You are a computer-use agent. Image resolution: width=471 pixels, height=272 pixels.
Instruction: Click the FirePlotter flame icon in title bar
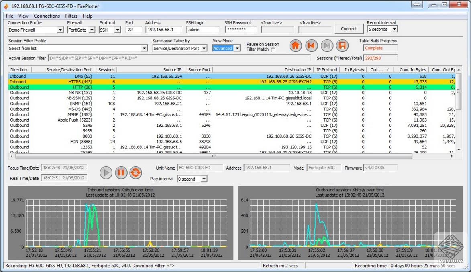[x=6, y=6]
